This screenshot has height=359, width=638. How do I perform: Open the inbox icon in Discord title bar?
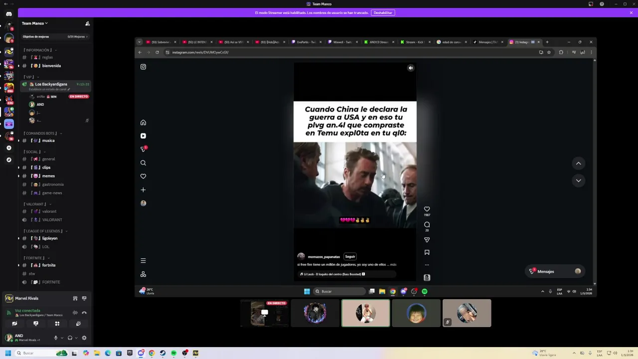[x=591, y=4]
